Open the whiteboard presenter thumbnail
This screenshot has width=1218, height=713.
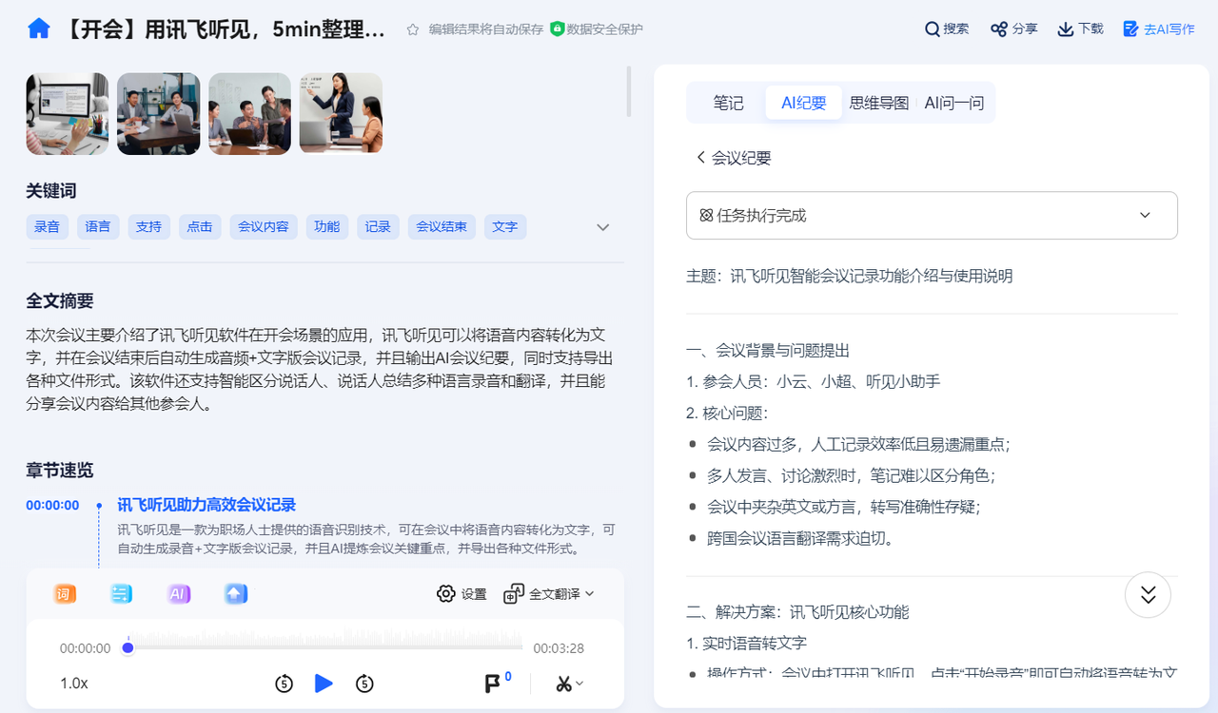[341, 113]
